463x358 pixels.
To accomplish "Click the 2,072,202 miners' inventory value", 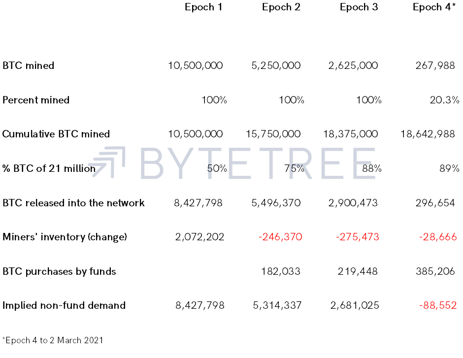I will [199, 237].
